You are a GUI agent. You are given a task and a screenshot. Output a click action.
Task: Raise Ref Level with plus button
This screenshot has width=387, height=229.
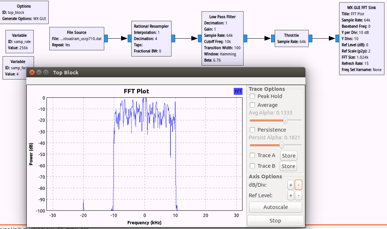pyautogui.click(x=291, y=196)
